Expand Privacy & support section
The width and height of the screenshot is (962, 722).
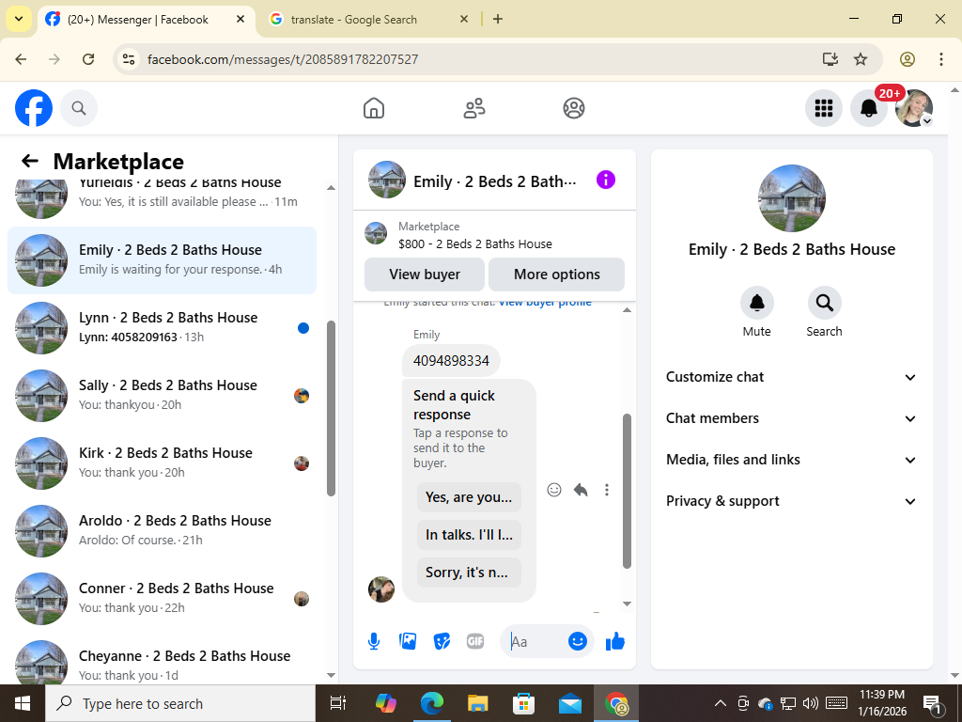pyautogui.click(x=791, y=501)
